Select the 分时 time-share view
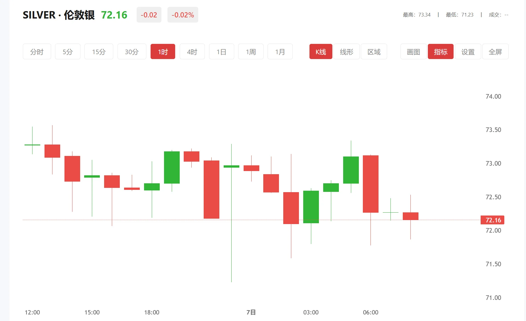The height and width of the screenshot is (321, 526). [37, 52]
